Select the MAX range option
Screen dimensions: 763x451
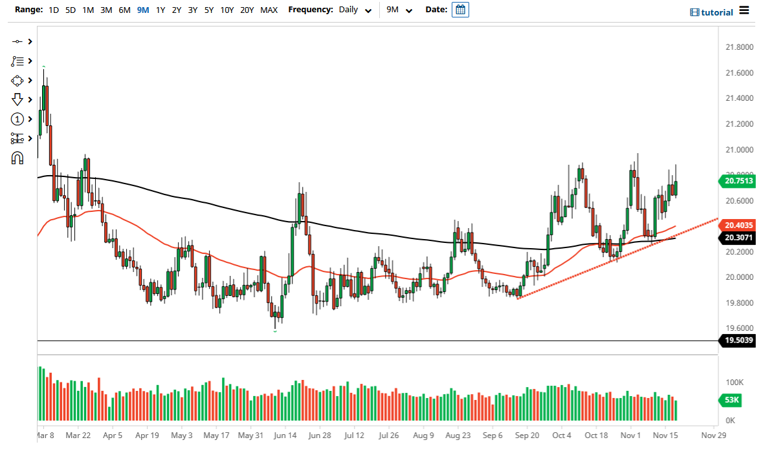pyautogui.click(x=269, y=10)
